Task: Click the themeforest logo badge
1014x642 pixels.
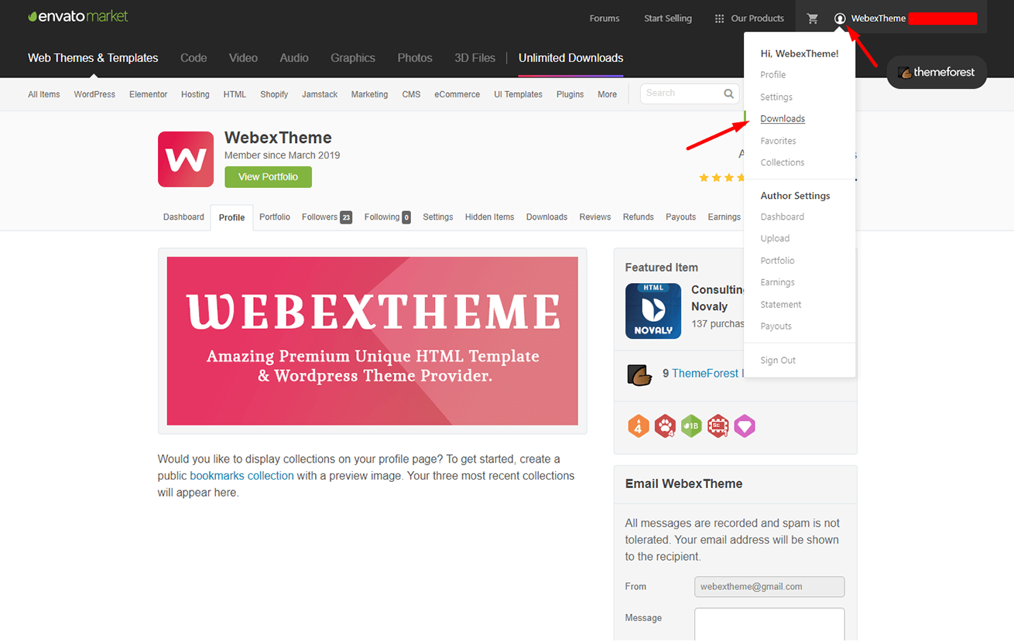Action: point(936,72)
